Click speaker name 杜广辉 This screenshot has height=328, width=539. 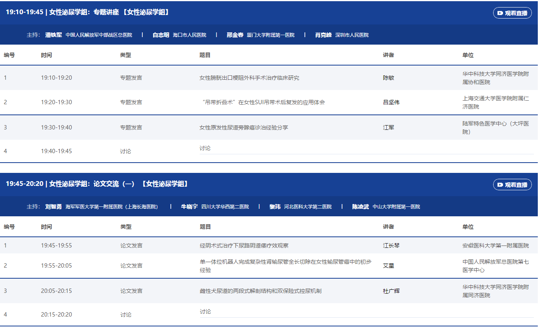coord(391,291)
